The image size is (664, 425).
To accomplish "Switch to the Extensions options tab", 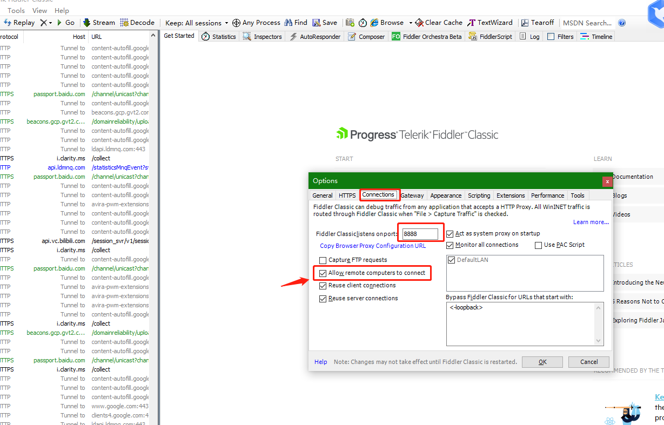I will pos(511,195).
